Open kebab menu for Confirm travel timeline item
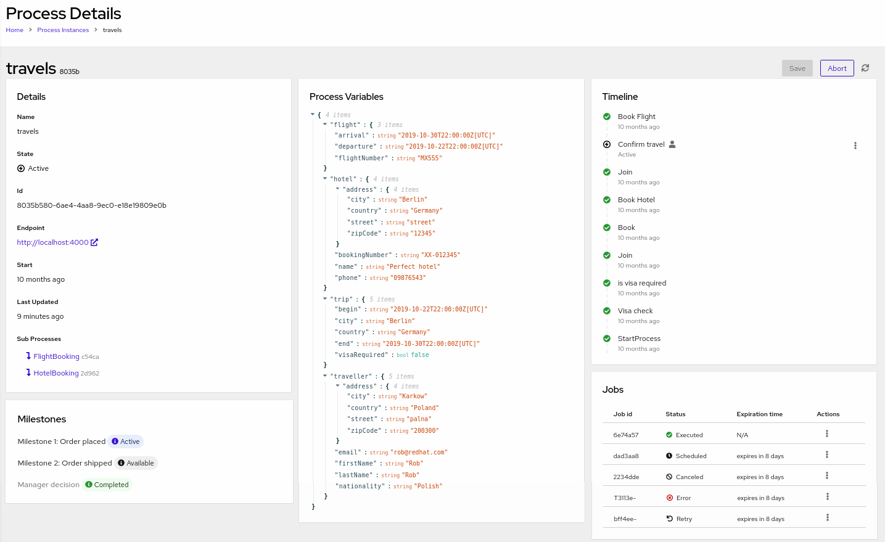The width and height of the screenshot is (885, 542). (x=855, y=146)
